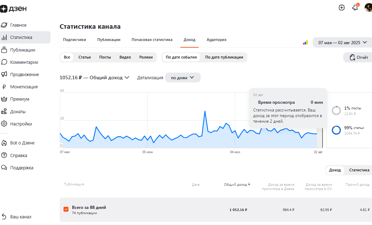This screenshot has height=225, width=372.
Task: Click the Монетизация ruble icon
Action: (x=4, y=87)
